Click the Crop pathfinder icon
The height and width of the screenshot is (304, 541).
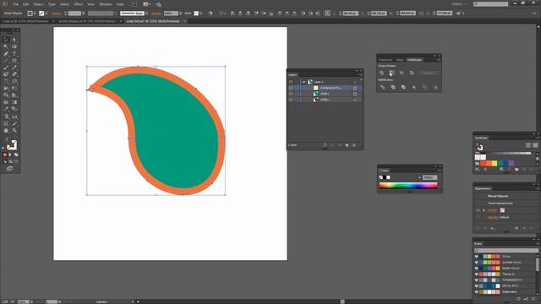point(414,87)
